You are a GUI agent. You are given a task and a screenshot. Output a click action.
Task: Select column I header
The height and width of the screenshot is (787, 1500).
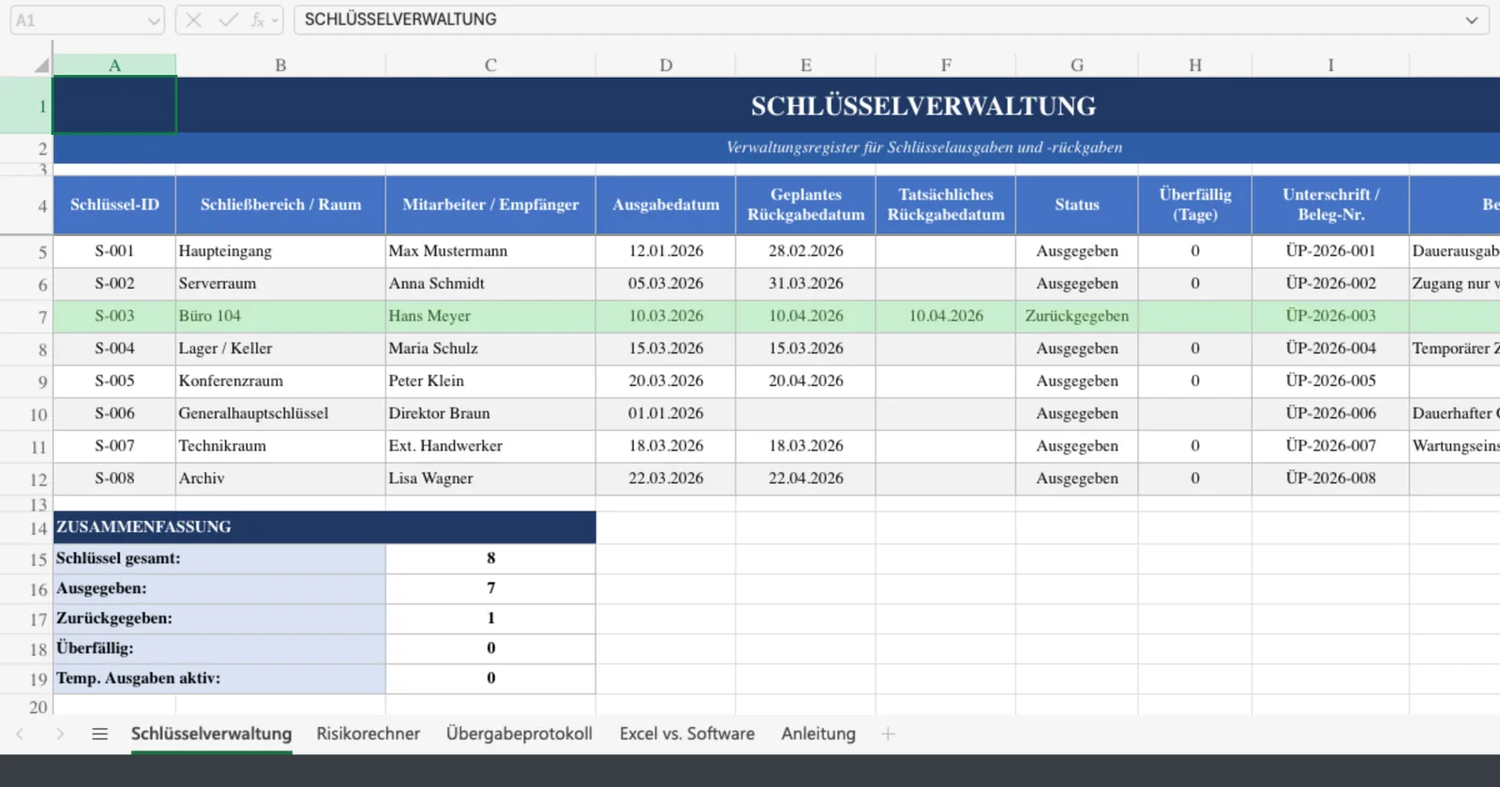coord(1330,66)
